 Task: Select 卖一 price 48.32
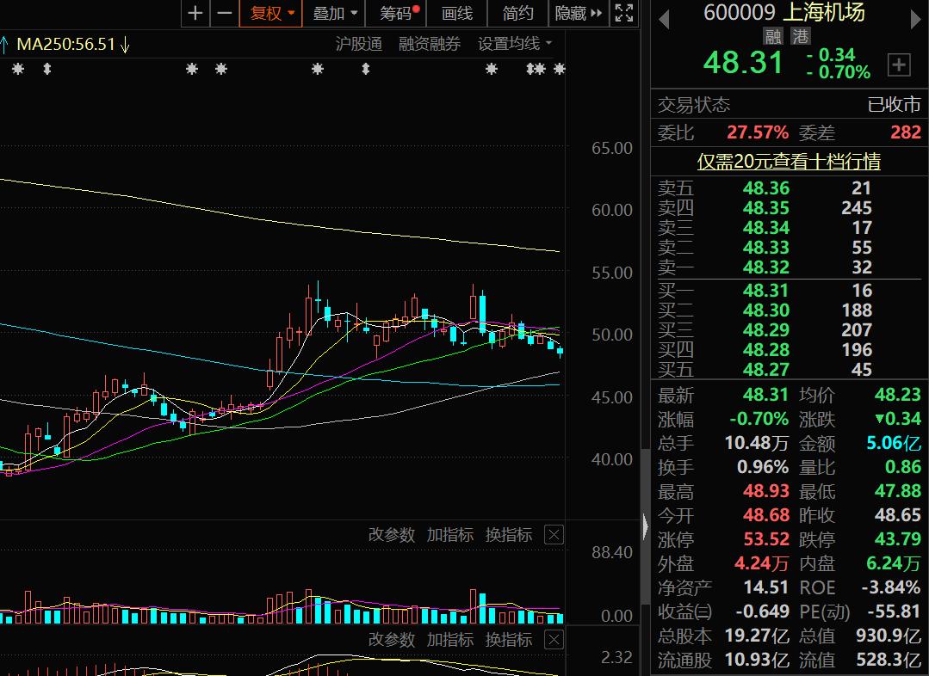click(x=766, y=267)
